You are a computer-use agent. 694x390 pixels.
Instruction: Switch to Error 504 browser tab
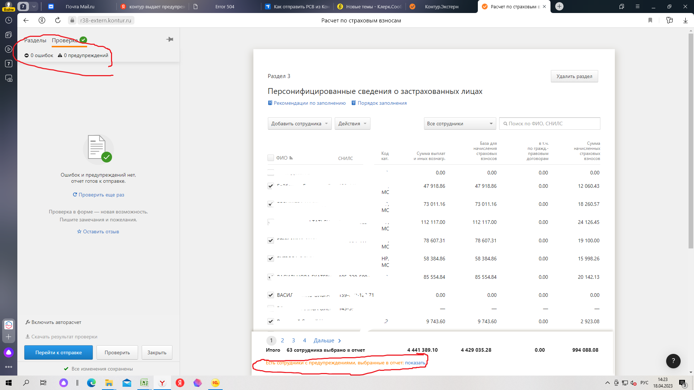pos(224,6)
